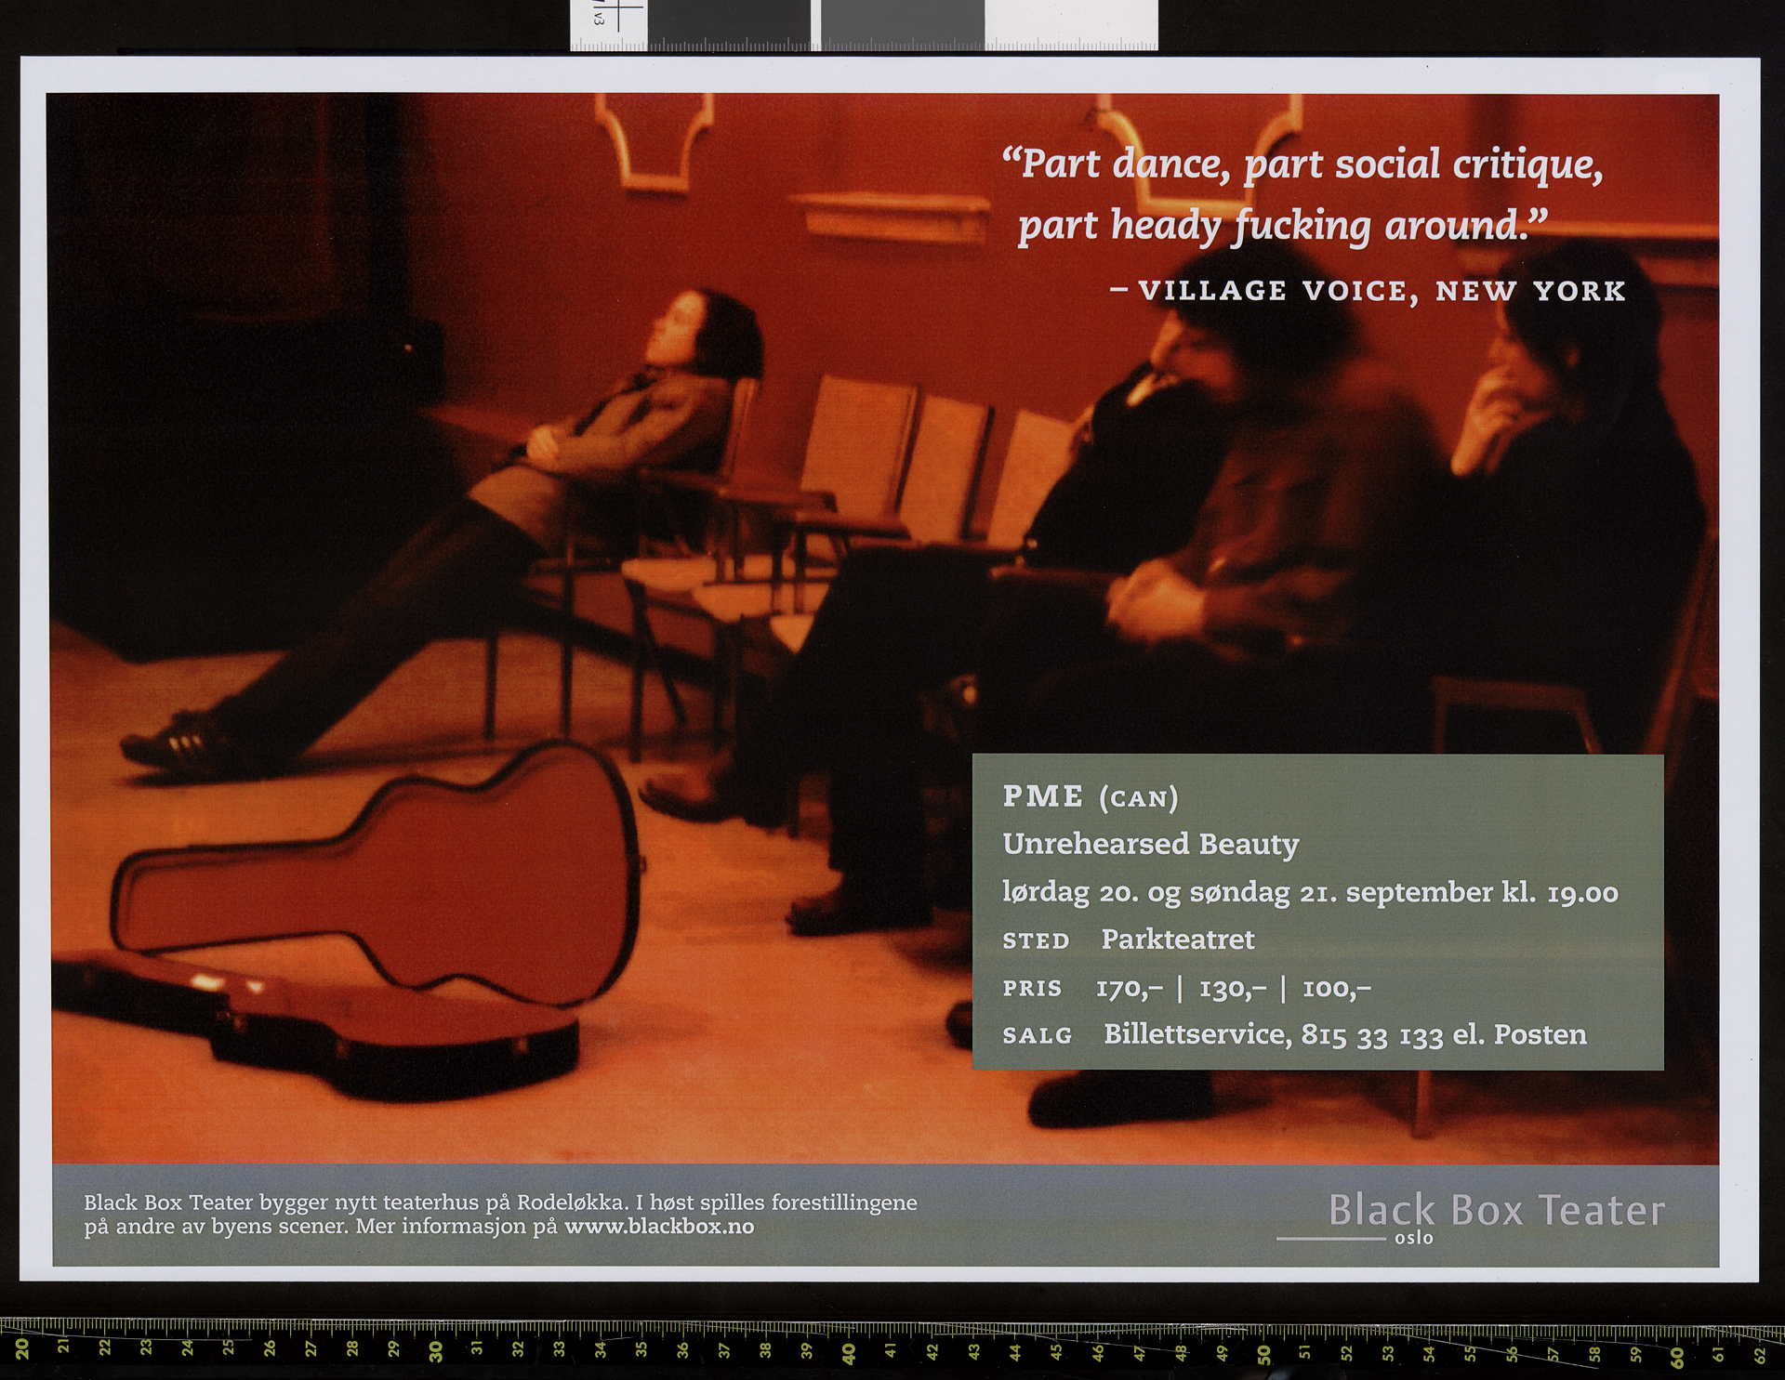The height and width of the screenshot is (1380, 1785).
Task: Select the Unrehearsed Beauty title text
Action: (x=1150, y=844)
